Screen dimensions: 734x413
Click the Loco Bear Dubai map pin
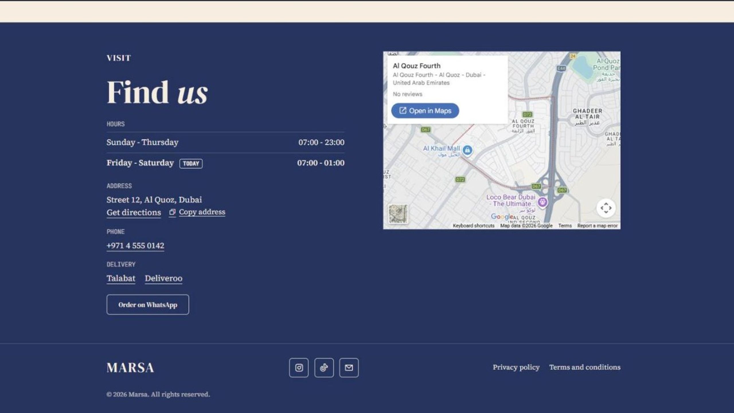point(542,202)
